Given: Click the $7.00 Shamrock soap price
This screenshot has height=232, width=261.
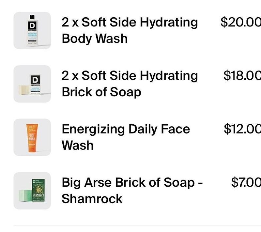Looking at the screenshot, I should (246, 182).
